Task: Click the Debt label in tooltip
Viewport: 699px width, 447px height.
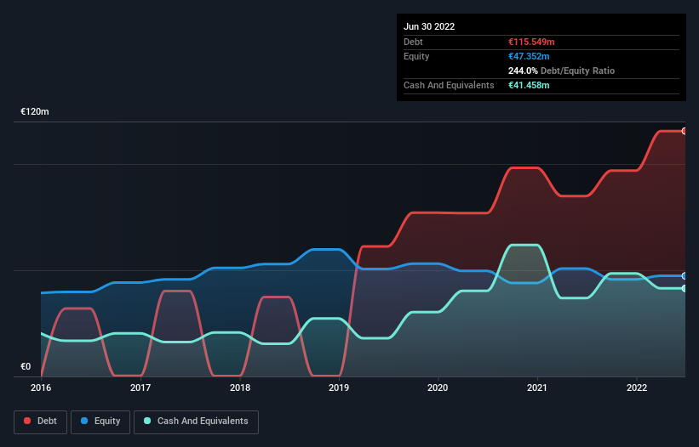Action: [x=413, y=42]
